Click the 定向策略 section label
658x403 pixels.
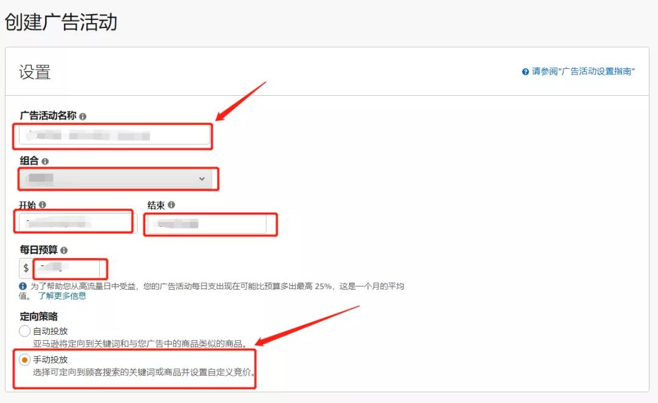(x=39, y=316)
